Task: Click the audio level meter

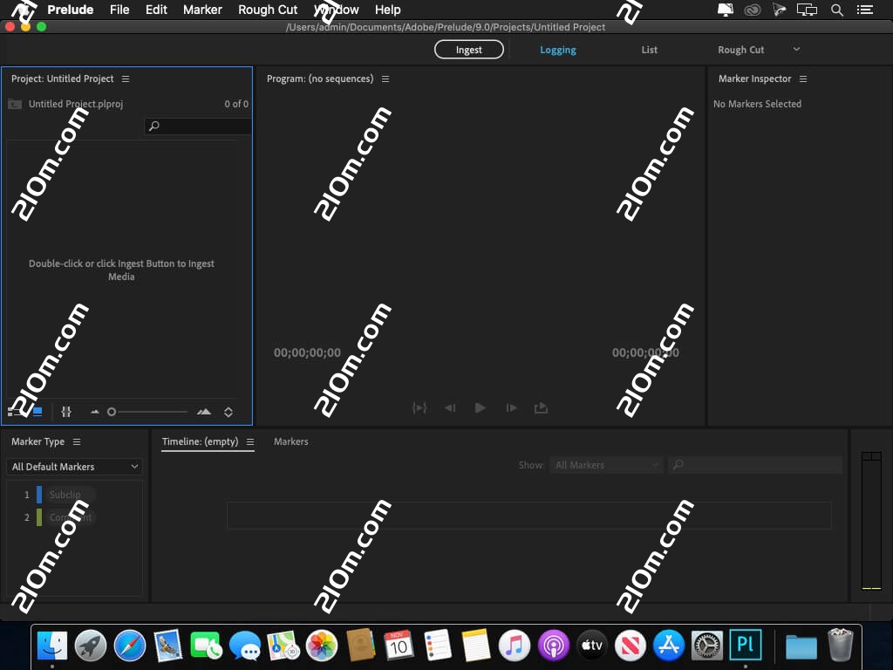Action: 871,521
